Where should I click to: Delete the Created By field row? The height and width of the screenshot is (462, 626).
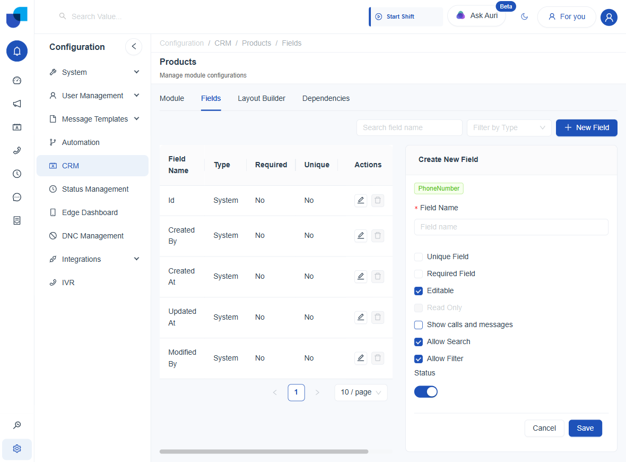[378, 235]
